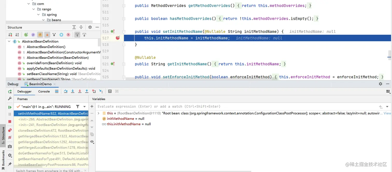The image size is (392, 172).
Task: Take thread dump with camera icon
Action: 10,146
